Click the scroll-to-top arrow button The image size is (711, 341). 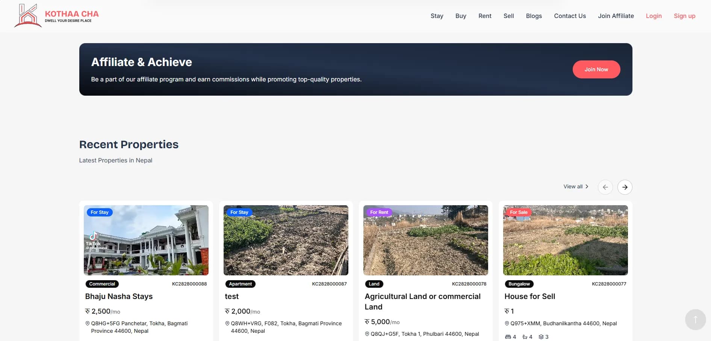pyautogui.click(x=695, y=319)
